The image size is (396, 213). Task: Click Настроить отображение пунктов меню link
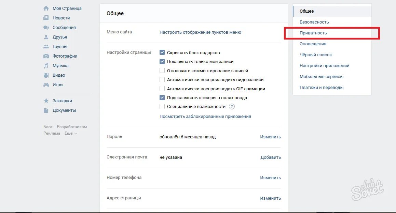coord(200,32)
